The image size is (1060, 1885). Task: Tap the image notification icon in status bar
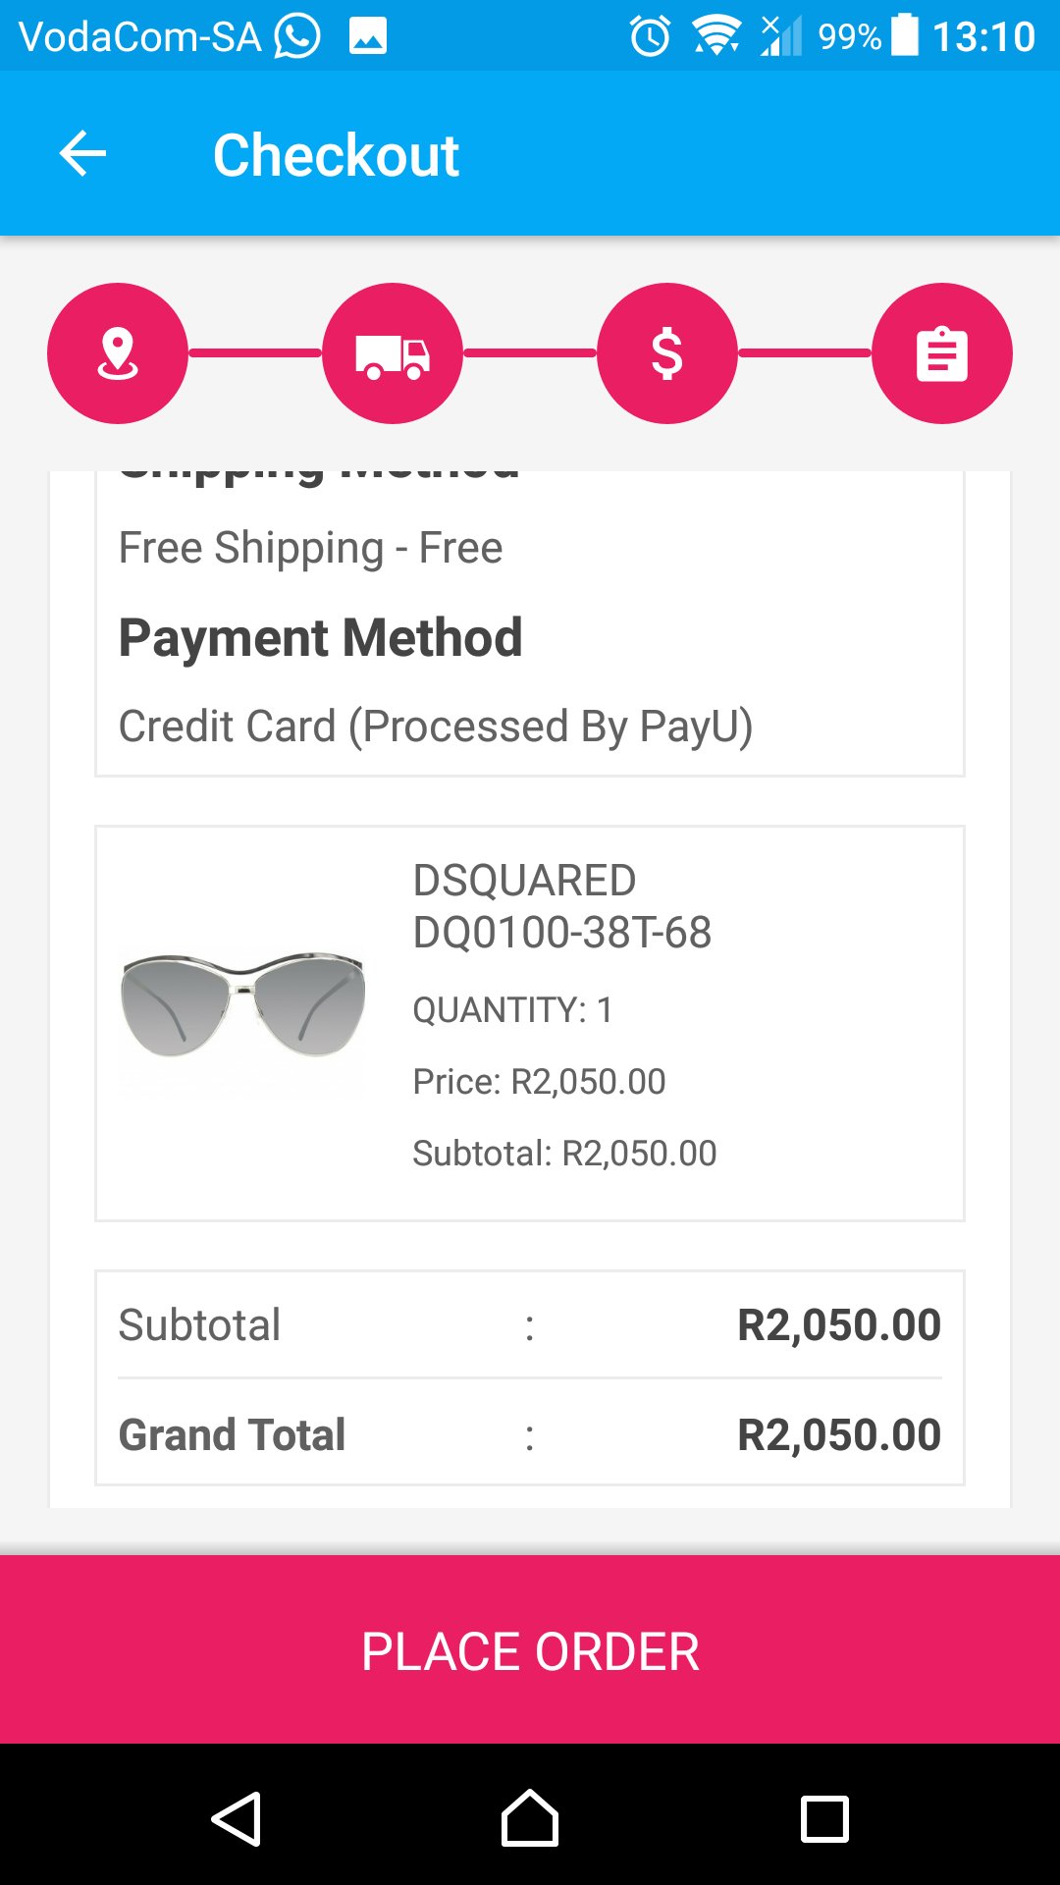(x=368, y=36)
